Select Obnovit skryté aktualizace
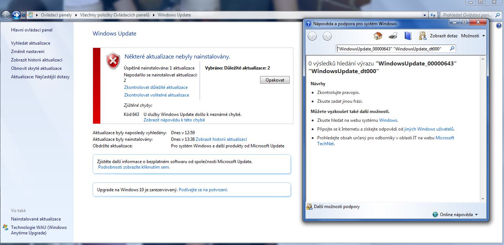 [x=36, y=68]
